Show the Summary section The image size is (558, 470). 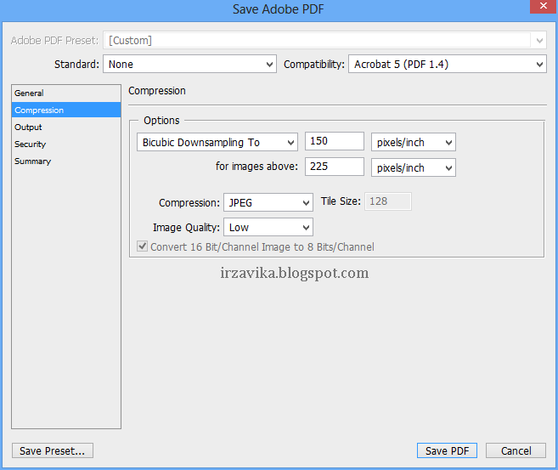[66, 161]
